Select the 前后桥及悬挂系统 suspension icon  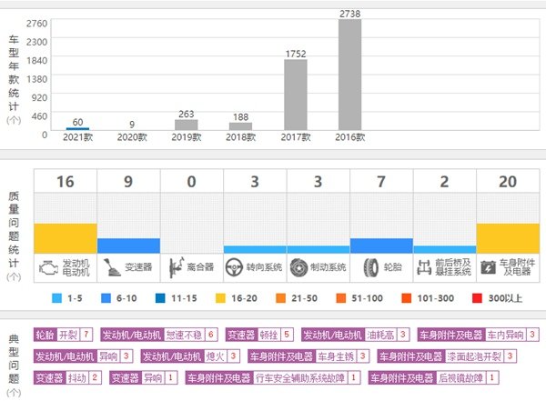pyautogui.click(x=423, y=267)
